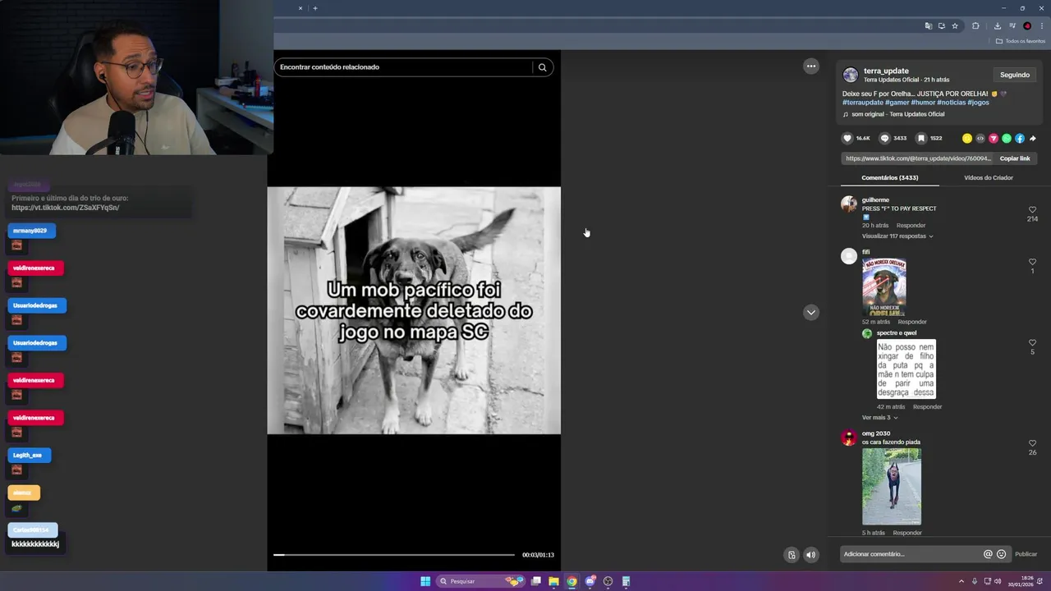
Task: Open Chrome downloads icon
Action: pyautogui.click(x=998, y=26)
